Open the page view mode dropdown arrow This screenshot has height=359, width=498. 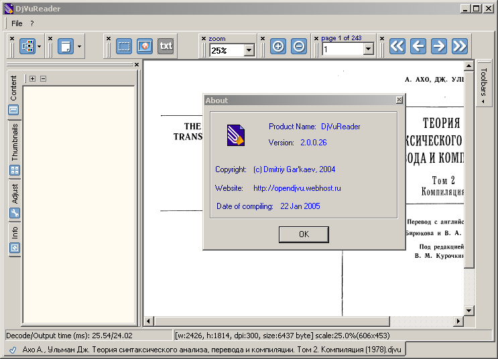(79, 47)
